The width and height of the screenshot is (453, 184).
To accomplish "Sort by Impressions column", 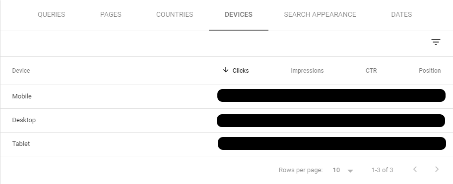I will [307, 71].
